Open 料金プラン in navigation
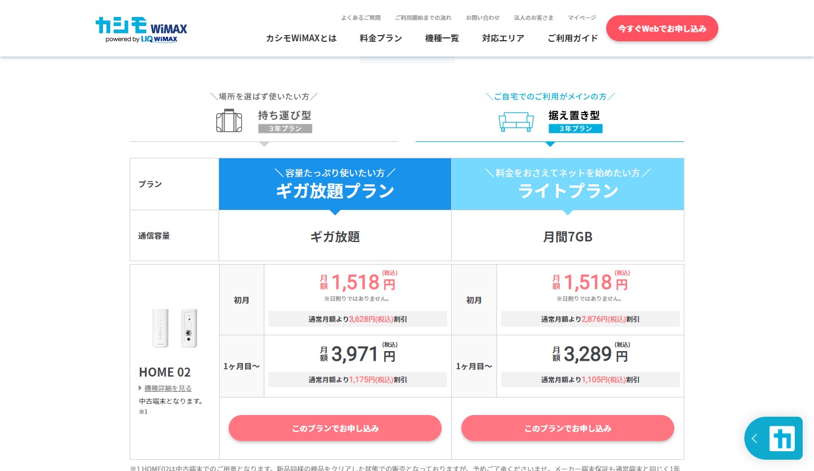The height and width of the screenshot is (471, 814). pyautogui.click(x=380, y=38)
